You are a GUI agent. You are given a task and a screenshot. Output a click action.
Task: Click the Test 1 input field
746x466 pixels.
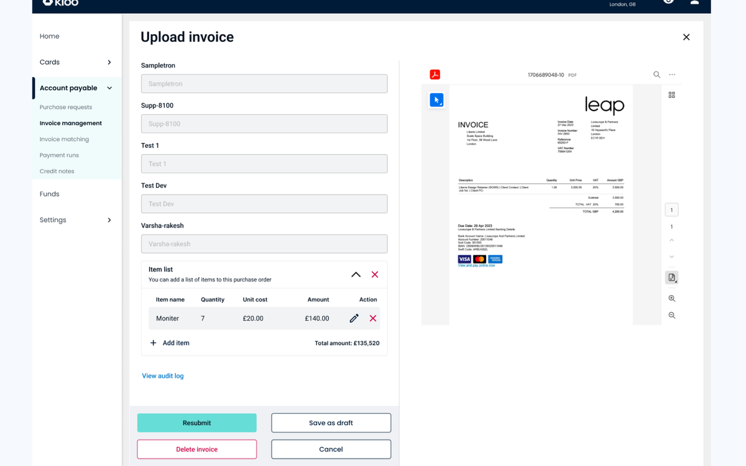264,164
